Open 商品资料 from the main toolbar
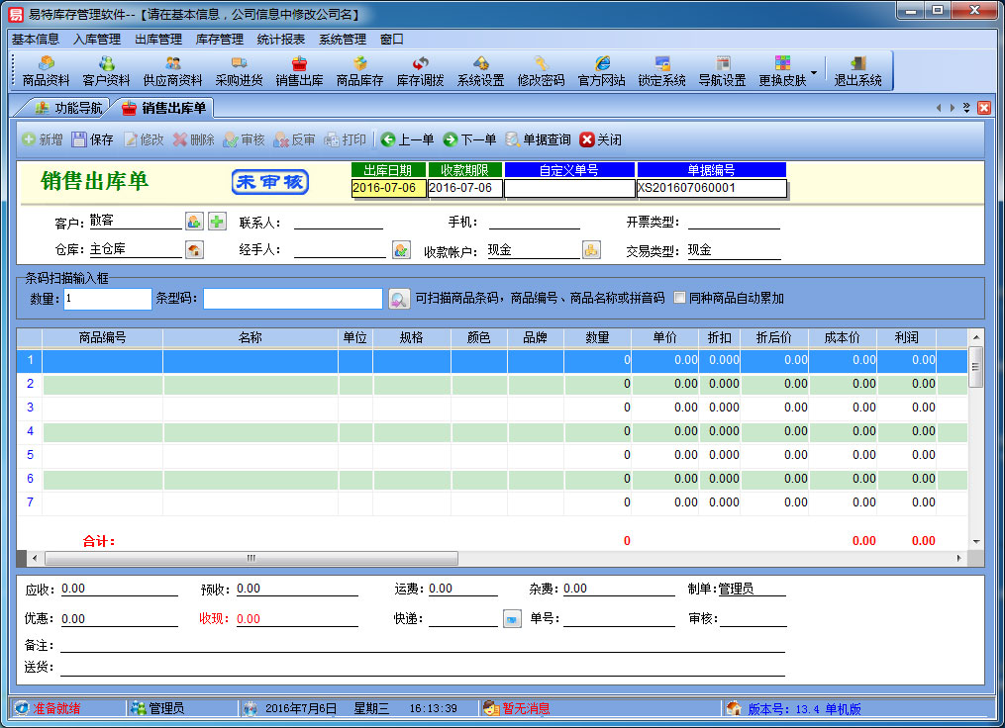This screenshot has width=1005, height=728. click(46, 71)
